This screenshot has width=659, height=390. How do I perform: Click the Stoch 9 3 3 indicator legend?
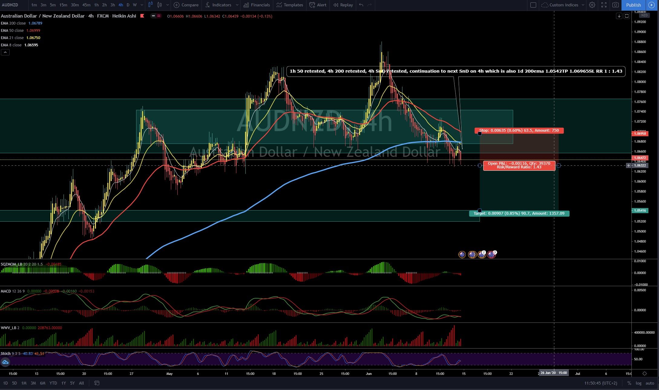(x=22, y=353)
